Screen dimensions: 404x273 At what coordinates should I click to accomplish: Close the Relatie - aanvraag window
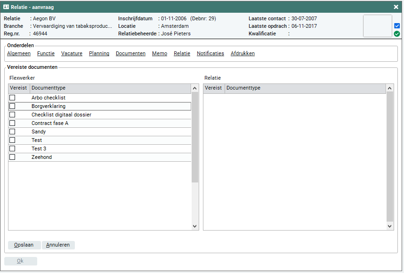[x=396, y=7]
